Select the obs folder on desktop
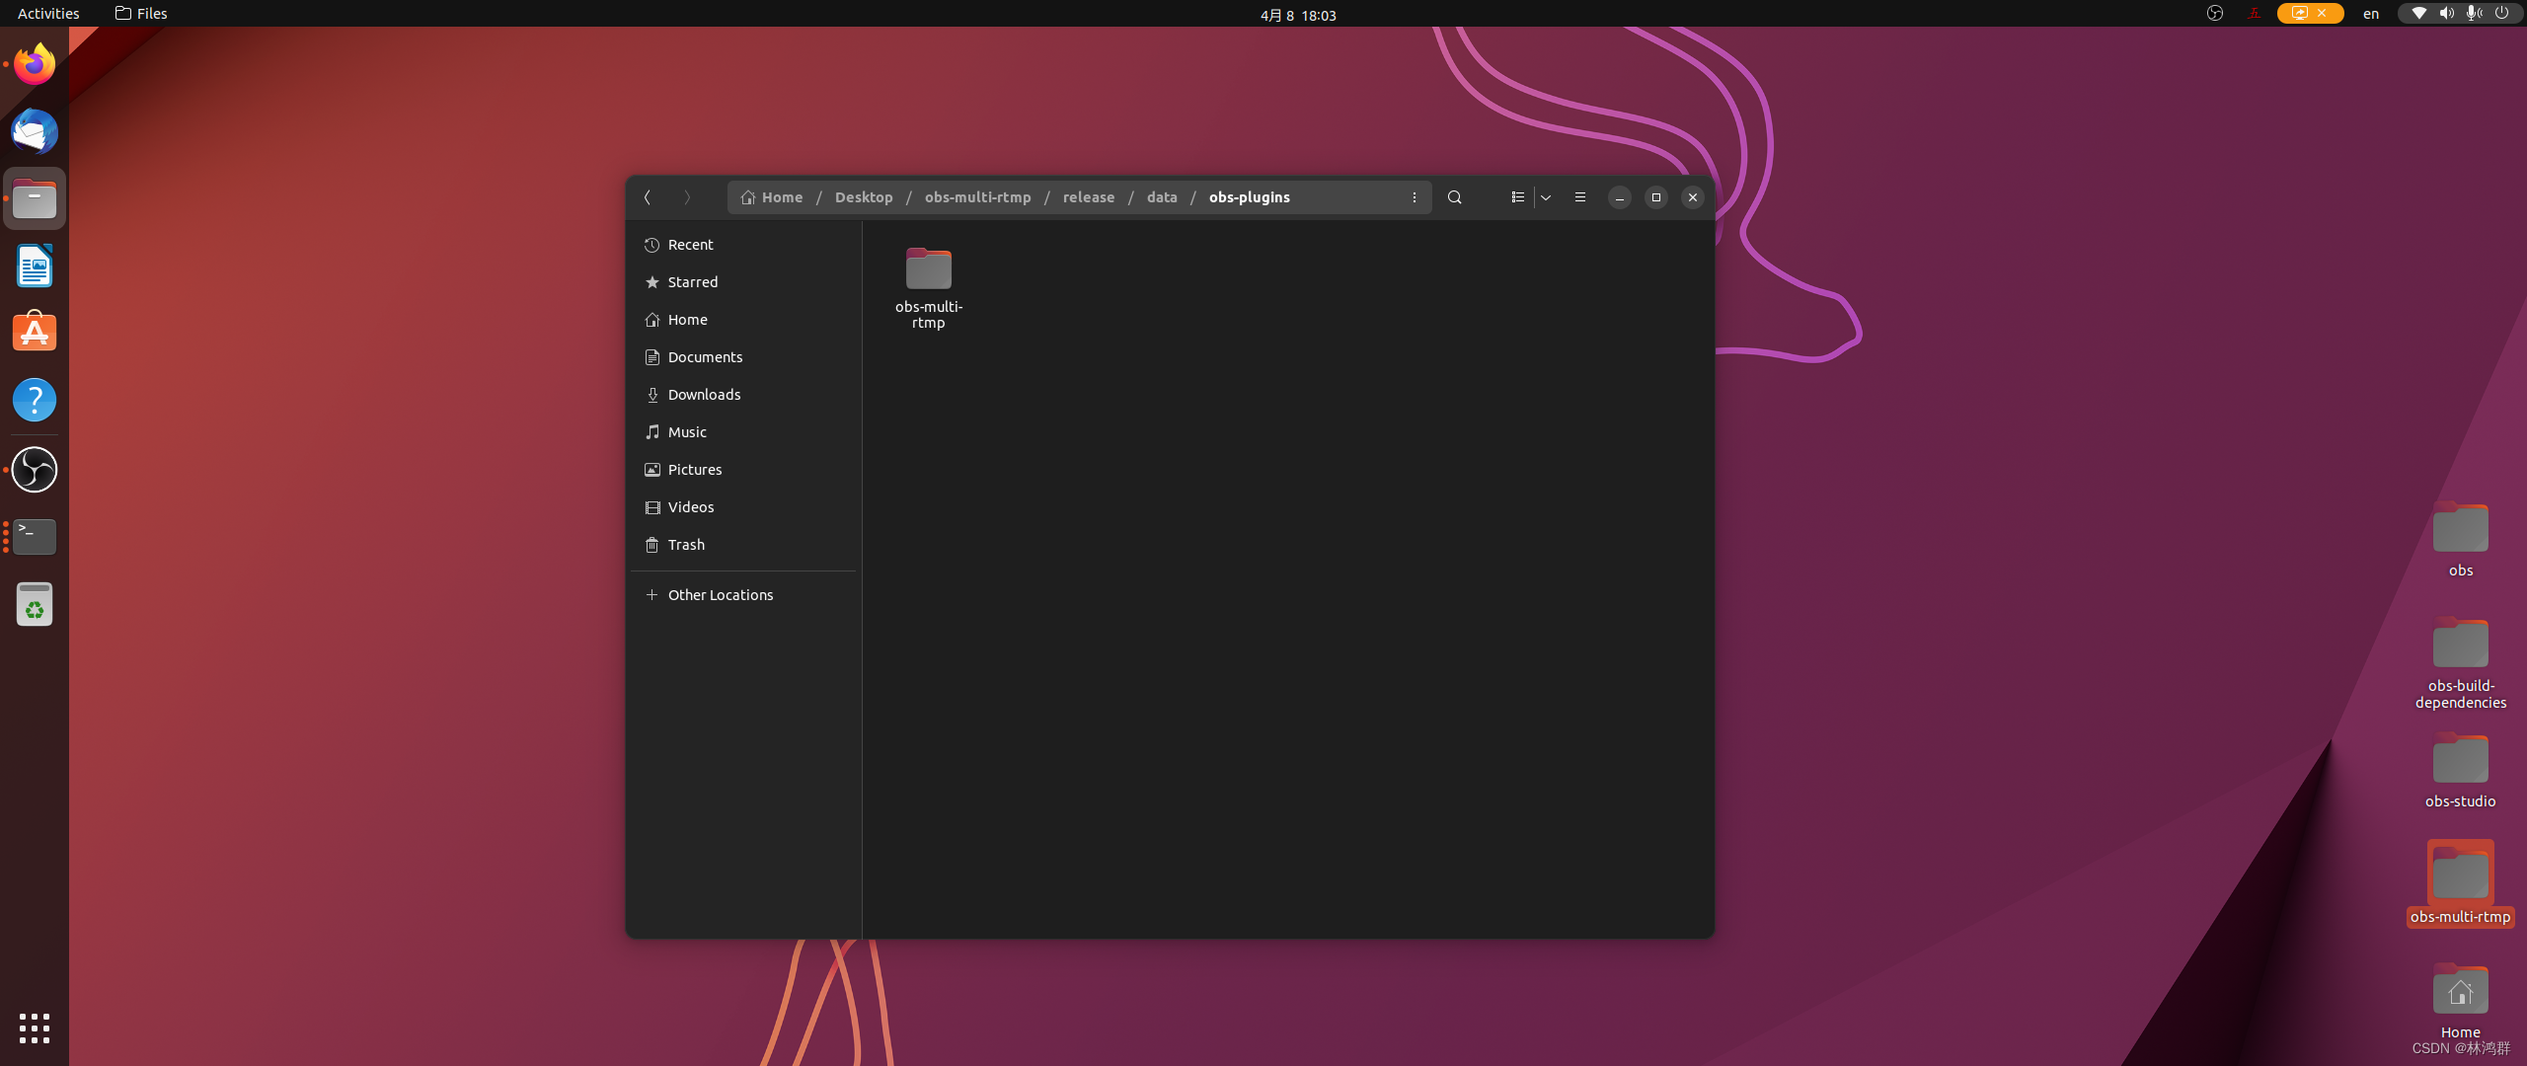Viewport: 2527px width, 1066px height. point(2460,539)
